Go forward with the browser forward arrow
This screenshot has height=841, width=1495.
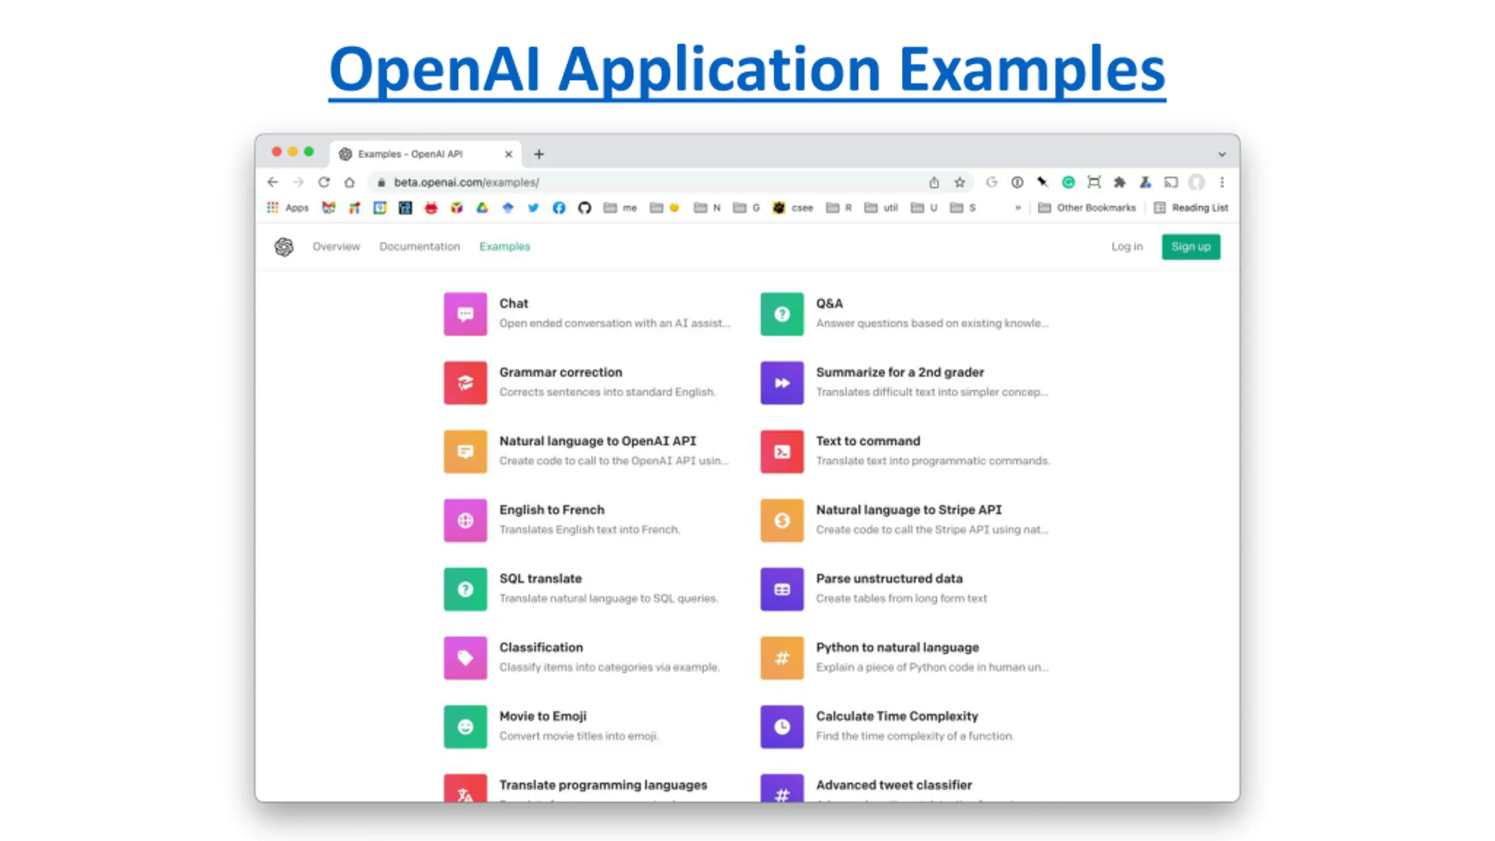pyautogui.click(x=298, y=182)
